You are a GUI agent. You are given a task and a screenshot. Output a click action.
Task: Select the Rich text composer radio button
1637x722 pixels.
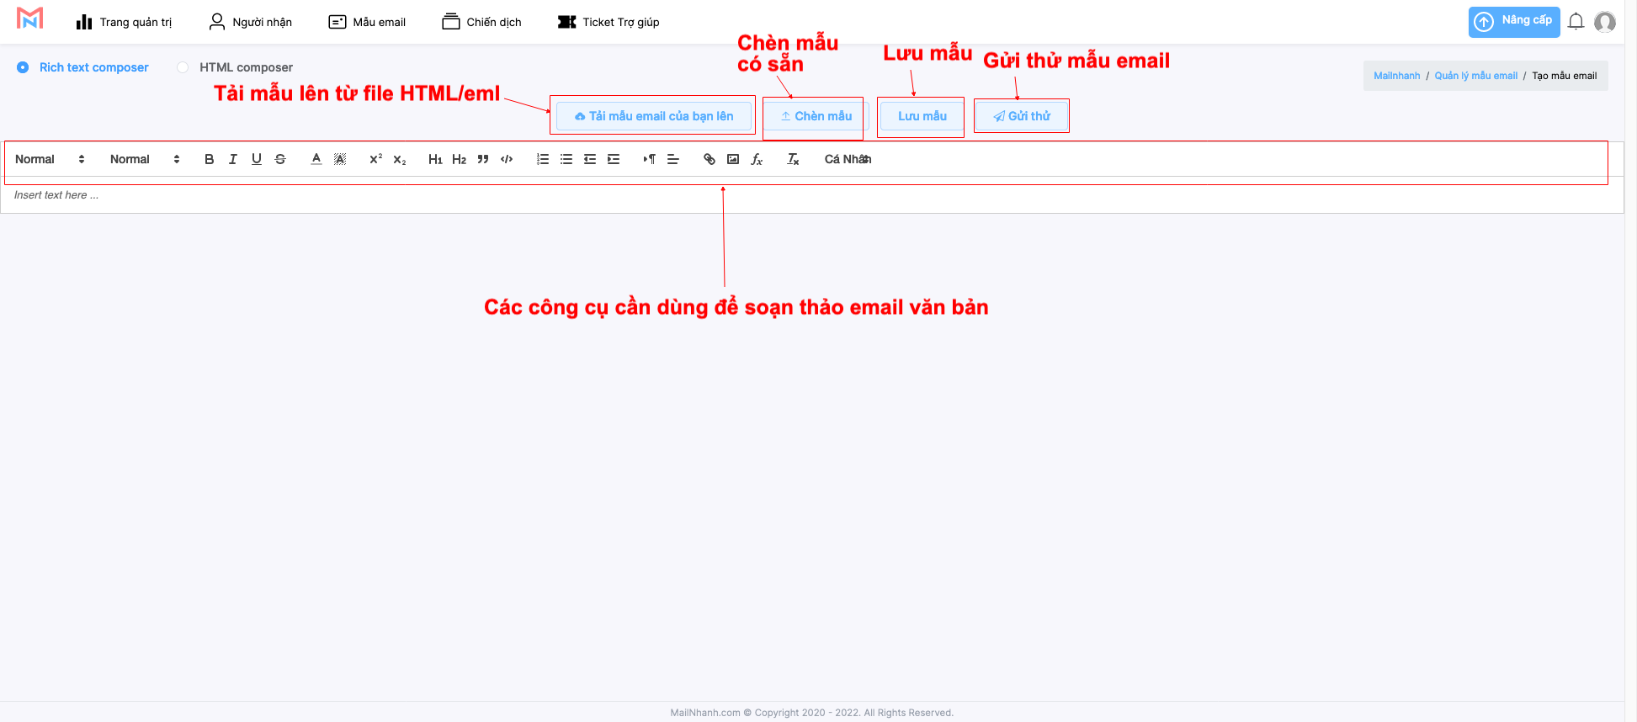click(23, 67)
